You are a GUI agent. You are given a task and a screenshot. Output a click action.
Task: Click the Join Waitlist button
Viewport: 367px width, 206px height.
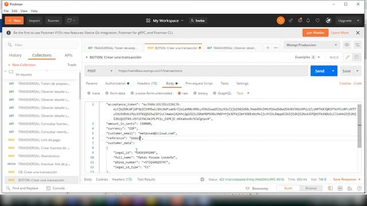(x=315, y=33)
